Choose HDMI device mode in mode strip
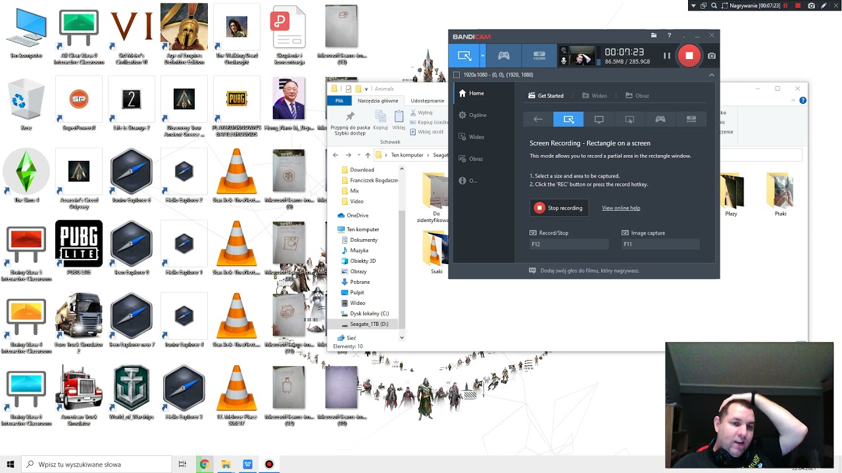842x473 pixels. click(x=691, y=119)
